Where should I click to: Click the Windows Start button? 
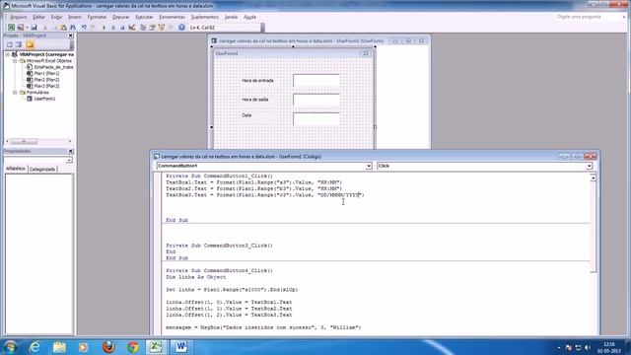point(10,346)
